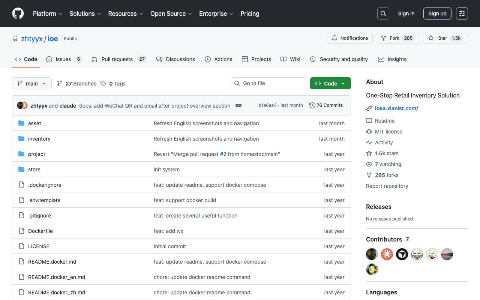Click the asset folder icon
This screenshot has height=300, width=480.
(x=21, y=123)
